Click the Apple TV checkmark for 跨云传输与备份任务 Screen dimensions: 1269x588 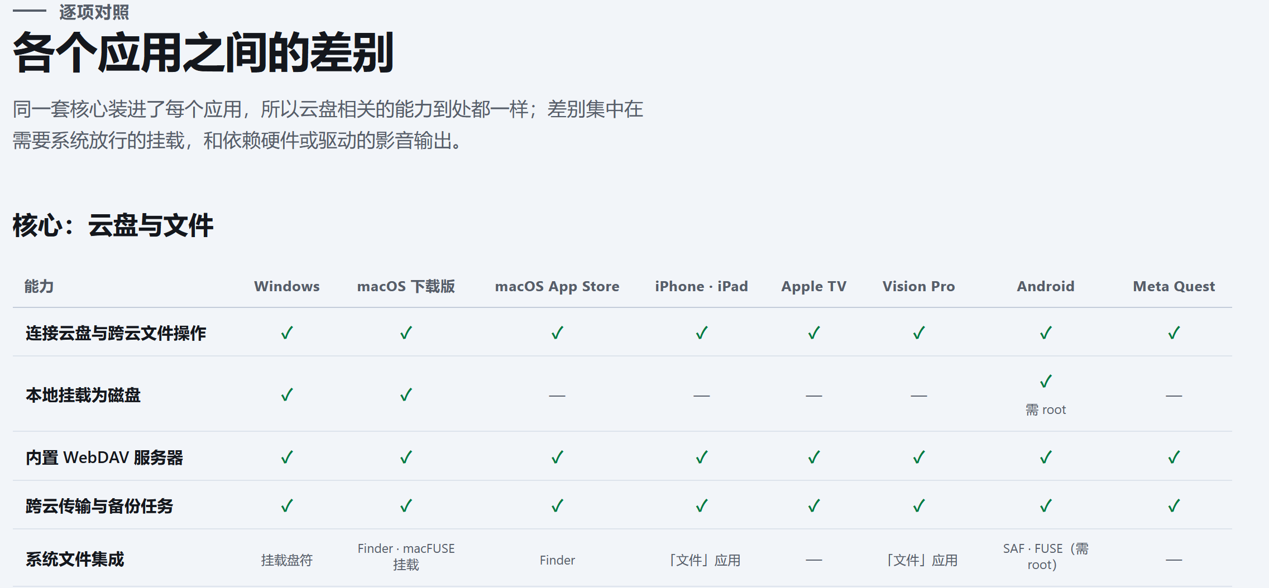[x=814, y=506]
